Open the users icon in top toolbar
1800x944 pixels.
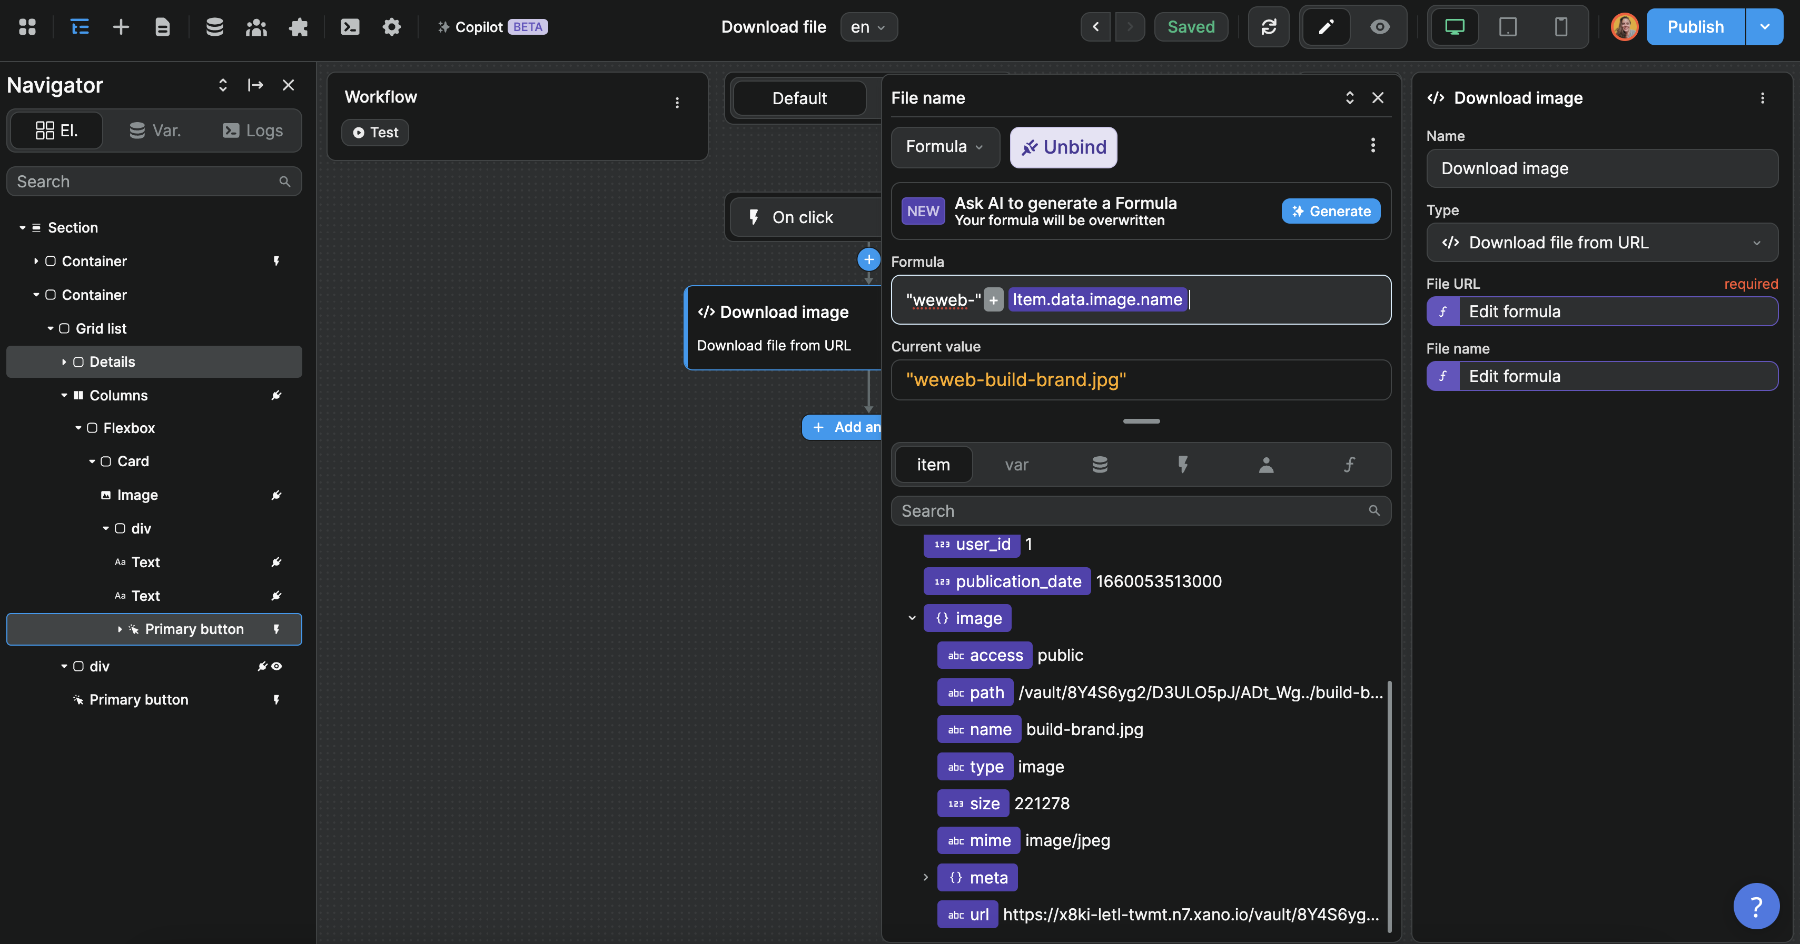point(256,27)
